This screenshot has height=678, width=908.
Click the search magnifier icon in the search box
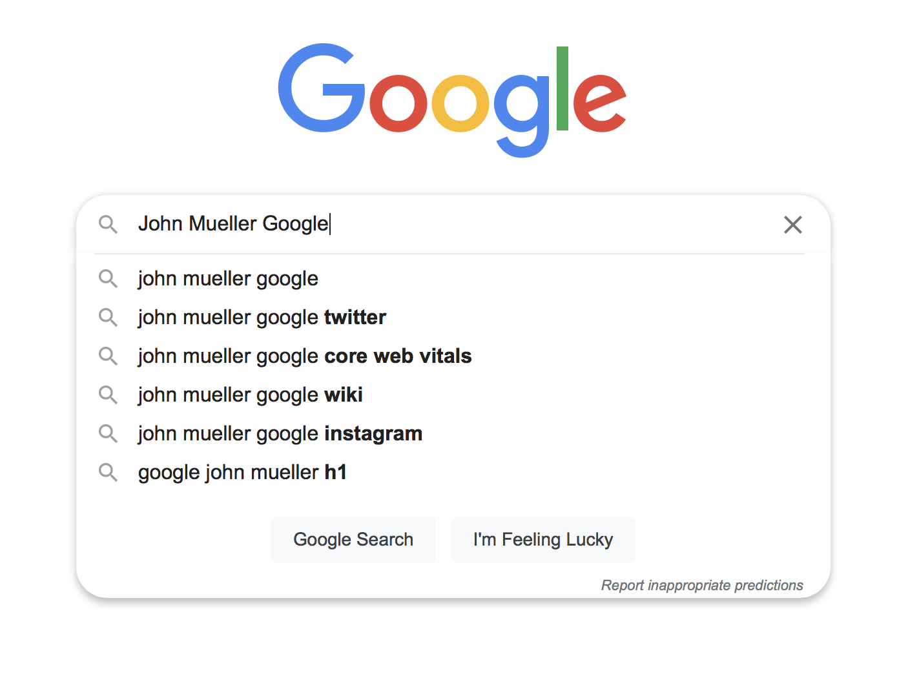(x=108, y=225)
